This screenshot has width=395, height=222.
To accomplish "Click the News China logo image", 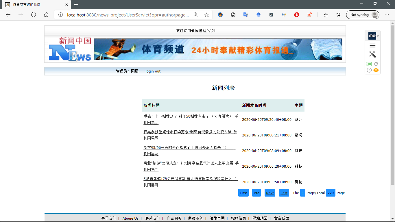I will coord(70,49).
